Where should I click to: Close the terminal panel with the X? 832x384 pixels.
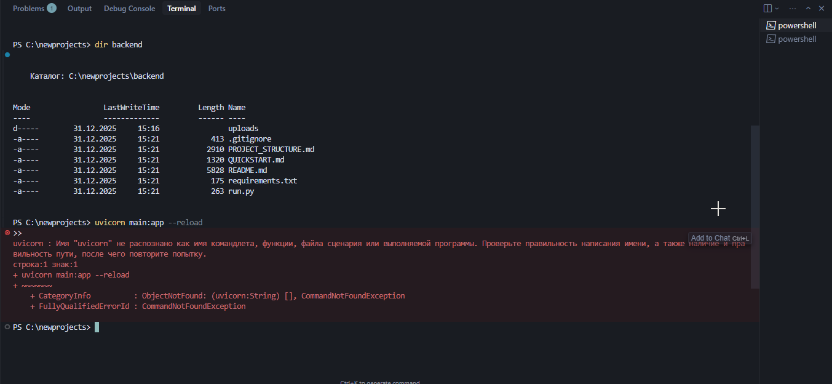tap(822, 9)
